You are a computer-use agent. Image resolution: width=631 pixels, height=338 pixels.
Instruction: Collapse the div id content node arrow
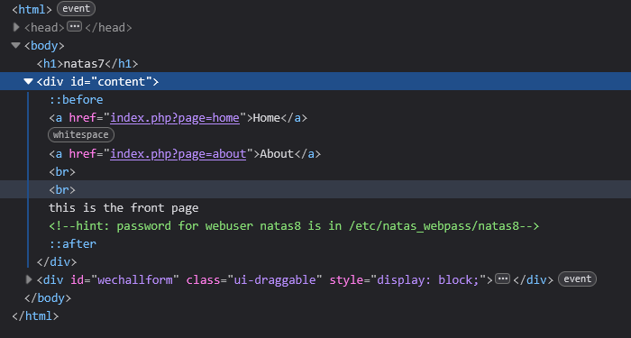point(28,82)
